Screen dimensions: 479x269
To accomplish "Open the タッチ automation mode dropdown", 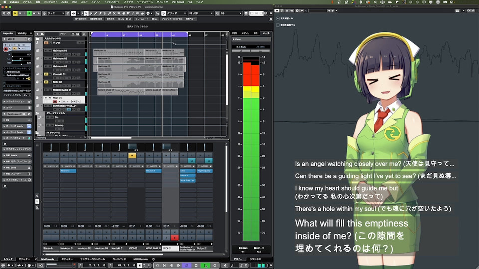I will click(56, 14).
